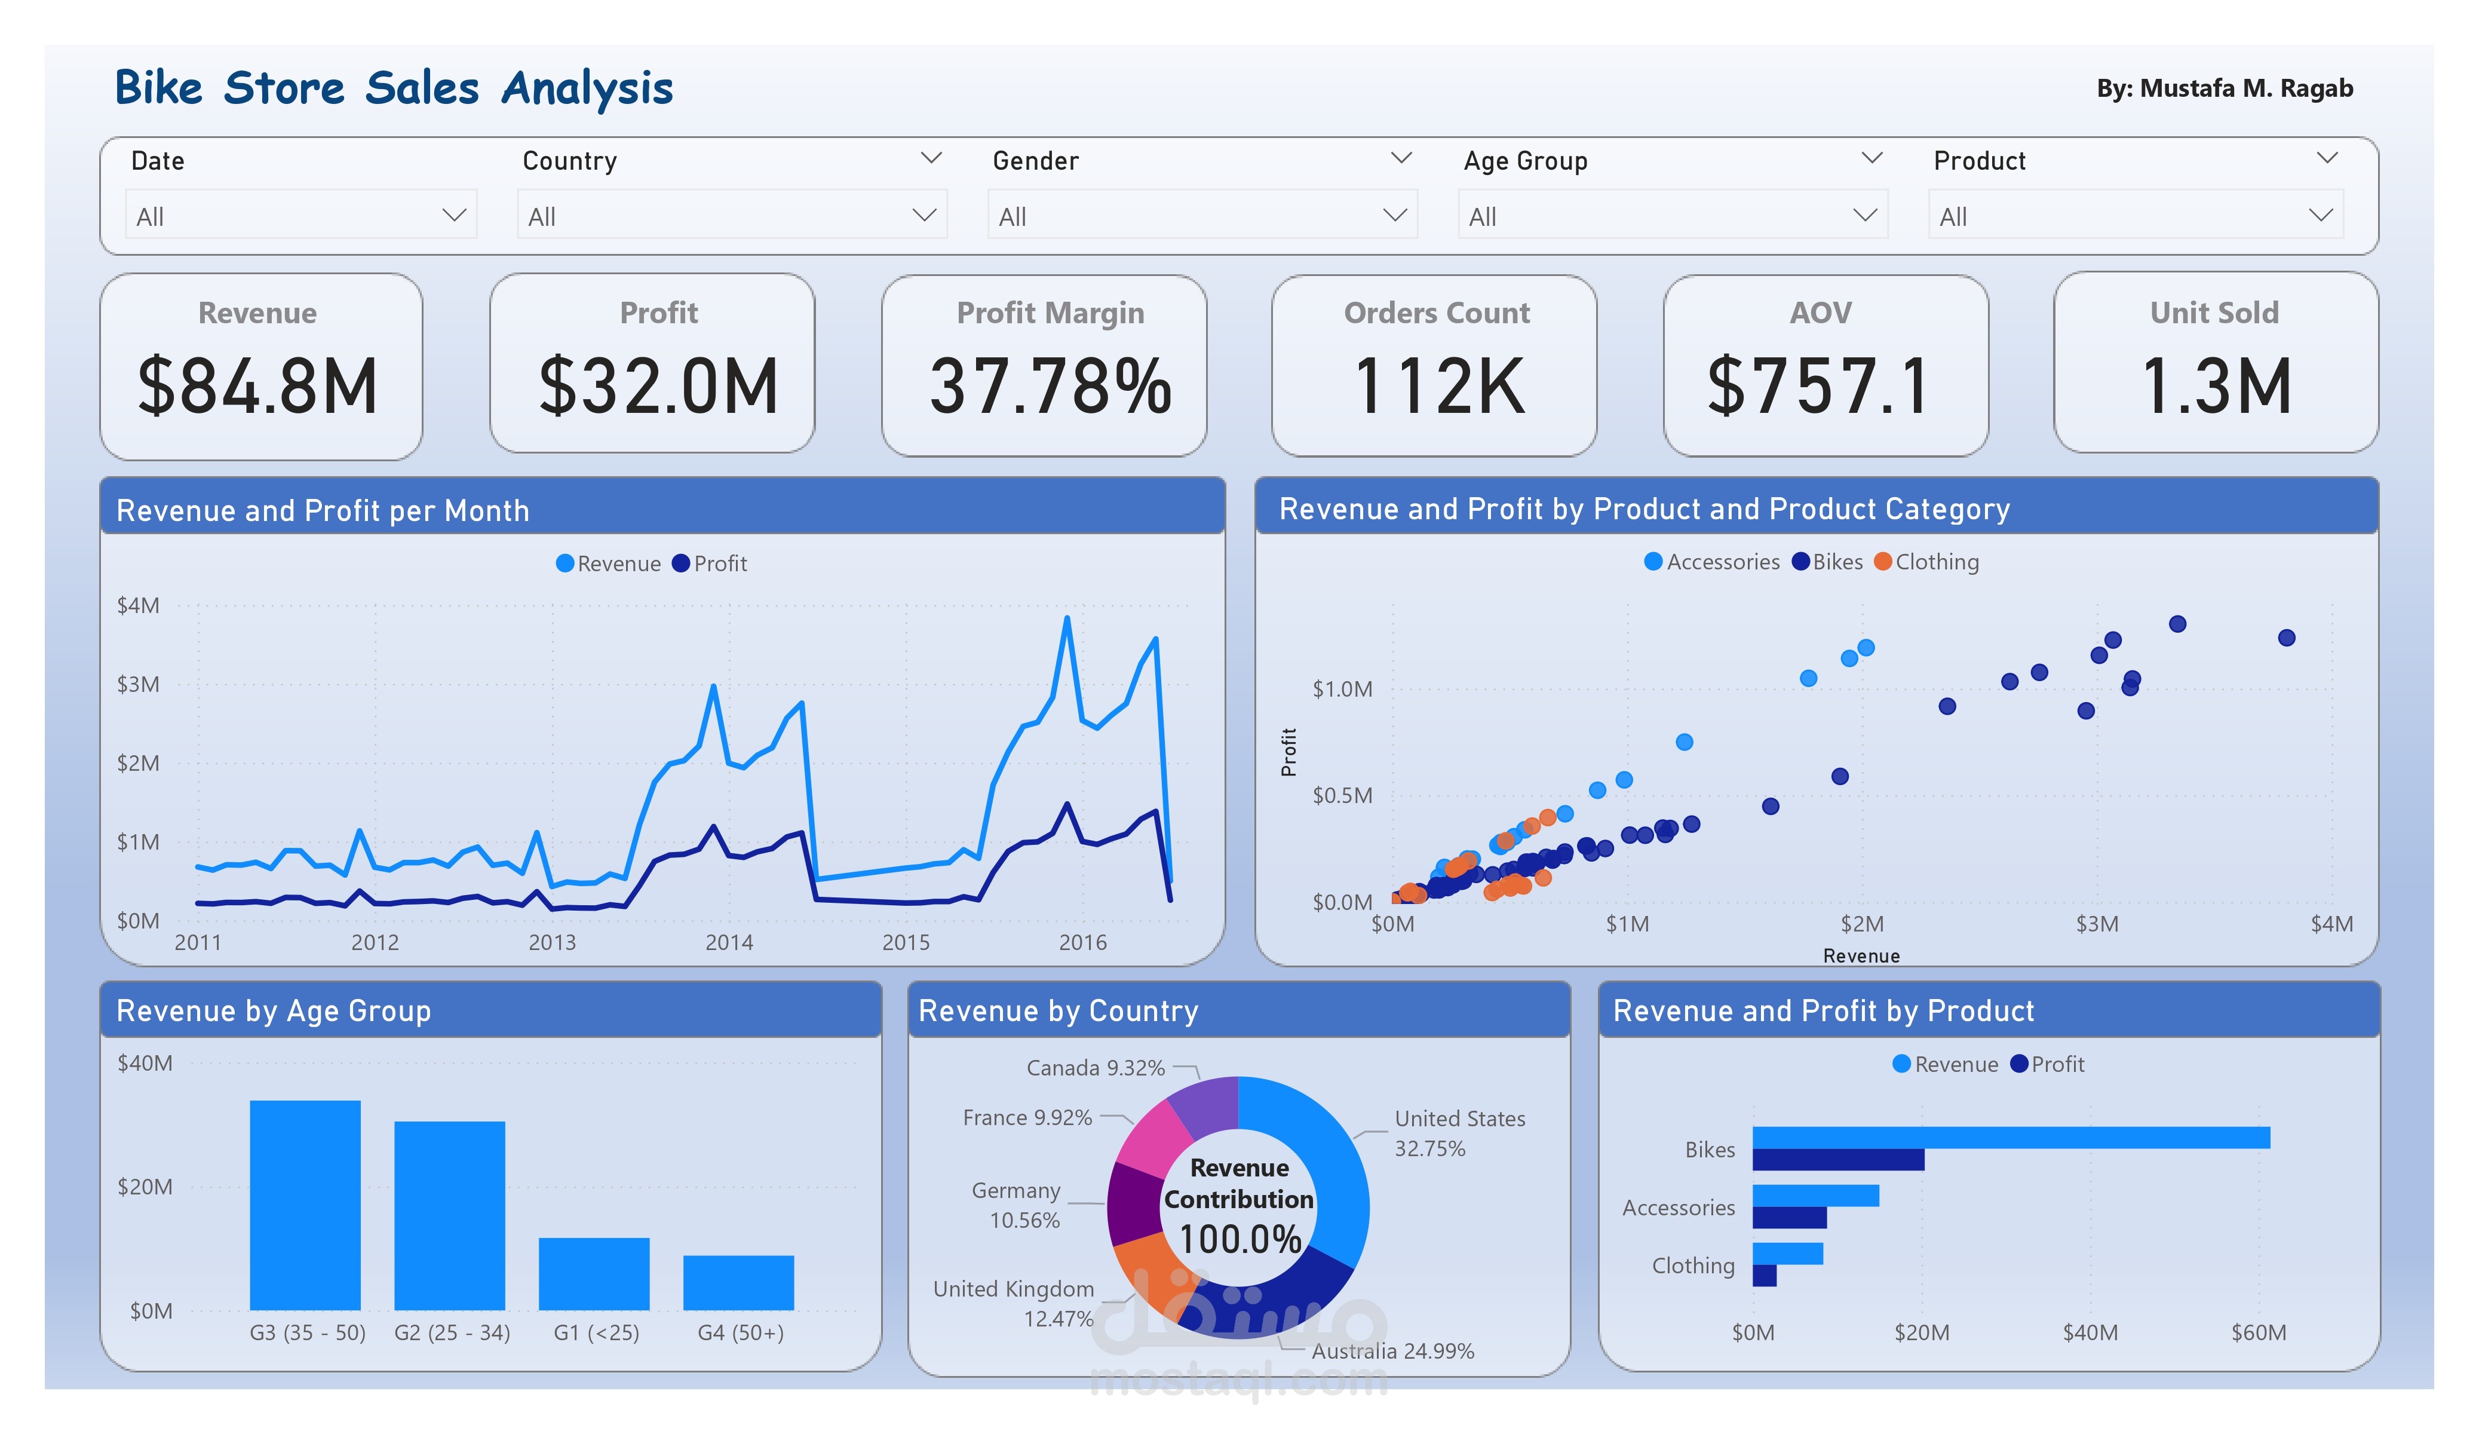Click the Accessories axis label in product chart

pos(1678,1206)
